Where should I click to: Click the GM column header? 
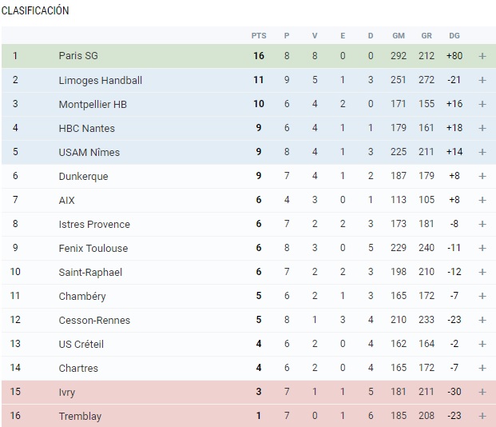399,35
